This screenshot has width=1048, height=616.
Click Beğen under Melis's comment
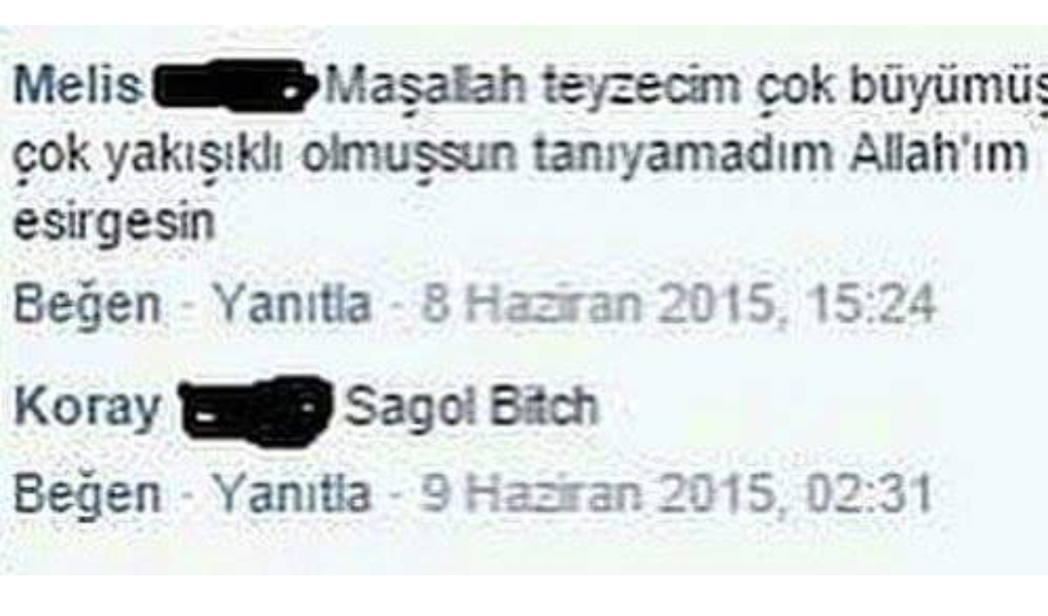coord(87,307)
